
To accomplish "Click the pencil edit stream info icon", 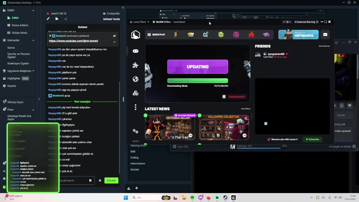I will pos(48,19).
